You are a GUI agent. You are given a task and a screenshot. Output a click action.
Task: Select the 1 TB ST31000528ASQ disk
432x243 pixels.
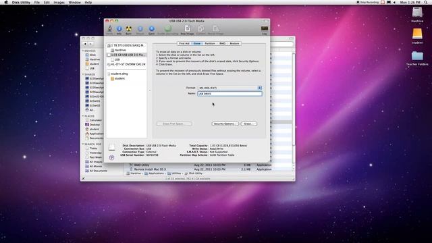tap(126, 45)
